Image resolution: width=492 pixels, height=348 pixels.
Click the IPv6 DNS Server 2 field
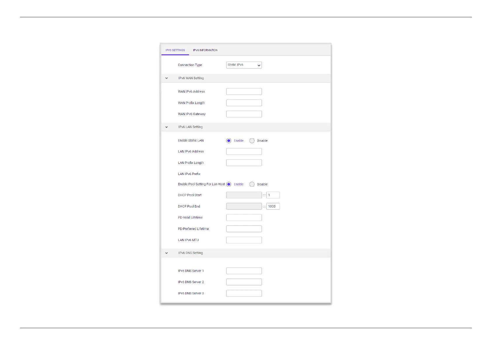[x=244, y=282]
